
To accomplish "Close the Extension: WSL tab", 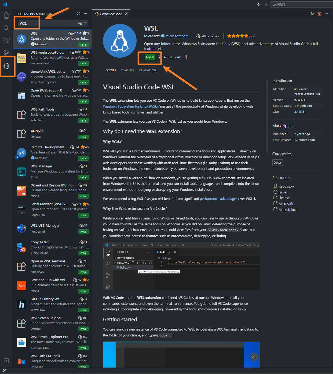I will click(x=126, y=14).
